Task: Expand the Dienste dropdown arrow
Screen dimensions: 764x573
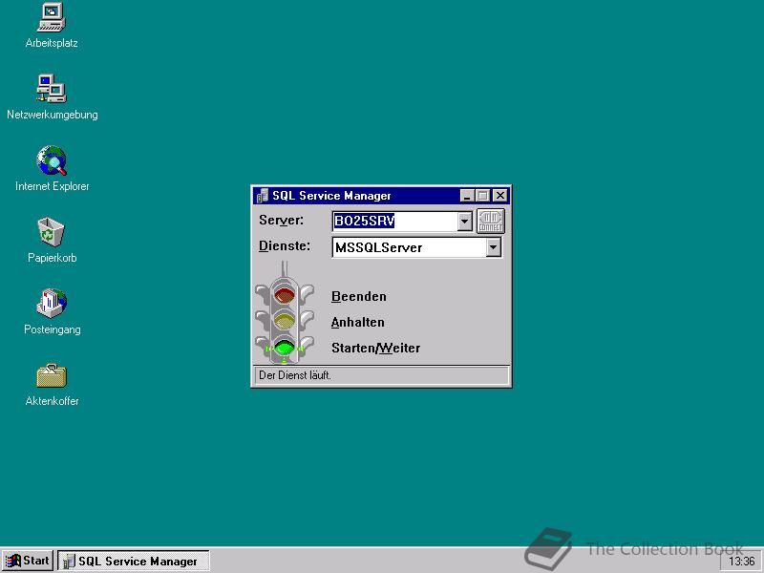Action: tap(493, 247)
